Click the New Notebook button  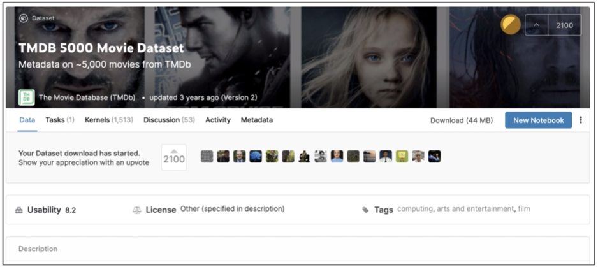coord(539,120)
